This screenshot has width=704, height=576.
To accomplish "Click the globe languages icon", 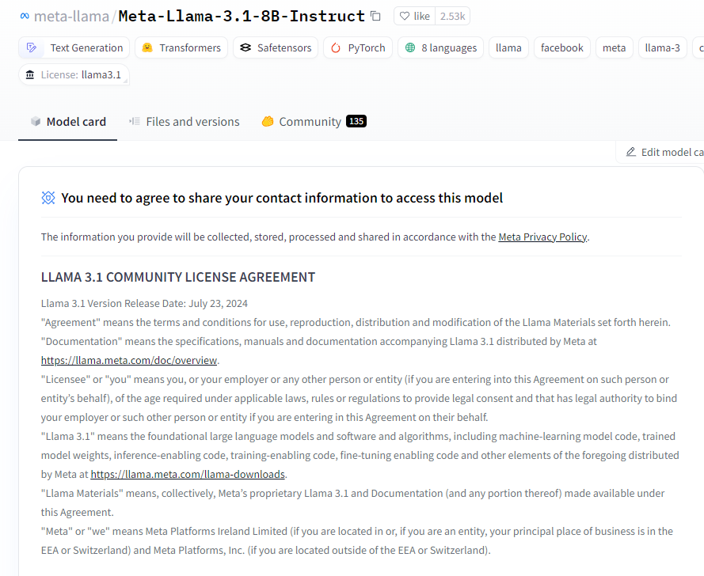I will click(x=410, y=47).
